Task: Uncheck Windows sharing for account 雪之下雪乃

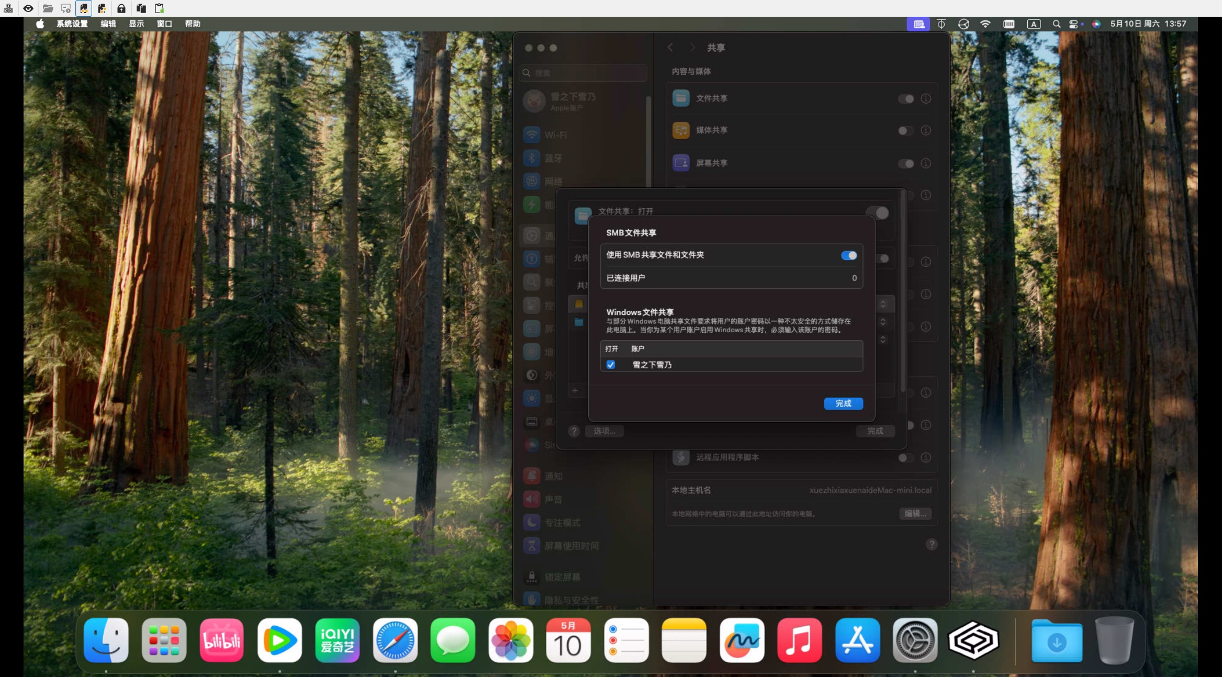Action: (611, 365)
